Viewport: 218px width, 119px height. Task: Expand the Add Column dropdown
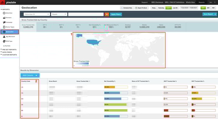pos(30,75)
